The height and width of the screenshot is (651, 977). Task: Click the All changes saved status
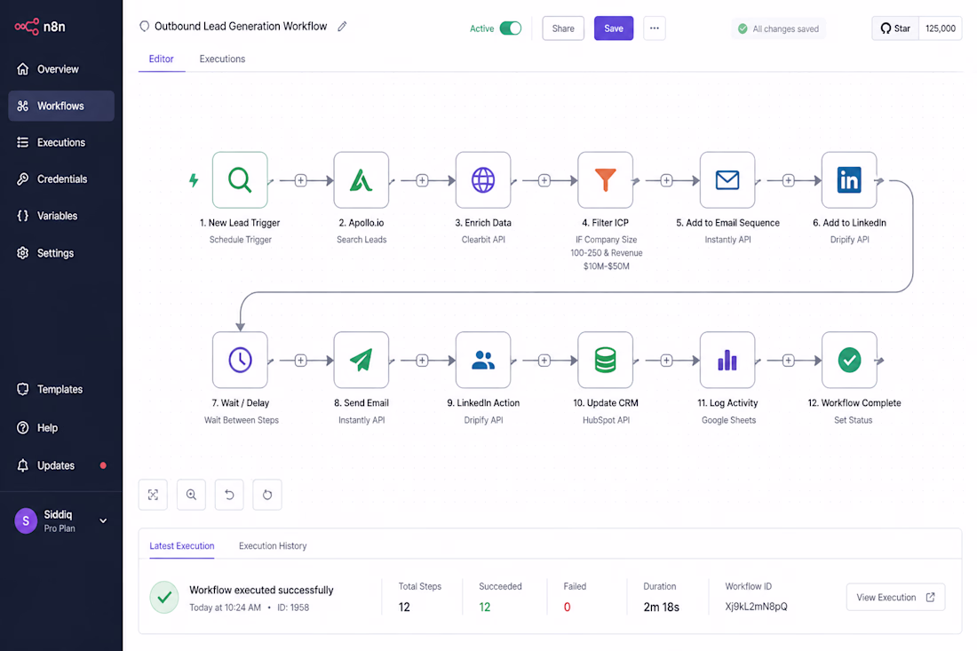tap(778, 28)
